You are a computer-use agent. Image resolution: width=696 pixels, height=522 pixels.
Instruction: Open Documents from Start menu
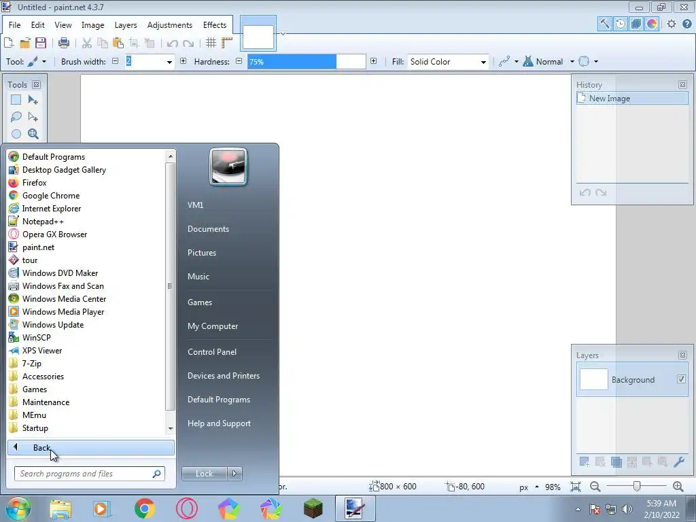[208, 229]
